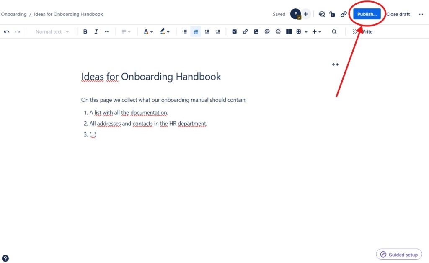Add a column layout

pos(289,31)
